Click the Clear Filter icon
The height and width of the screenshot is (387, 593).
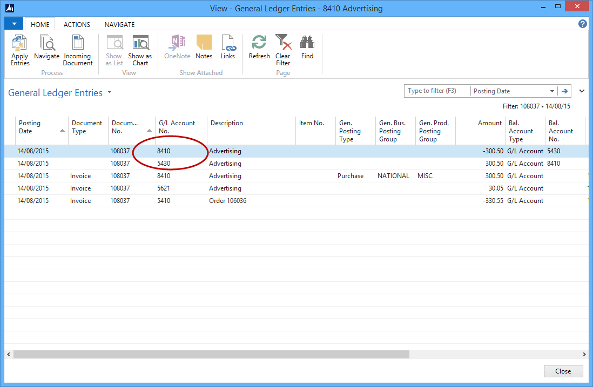[283, 50]
